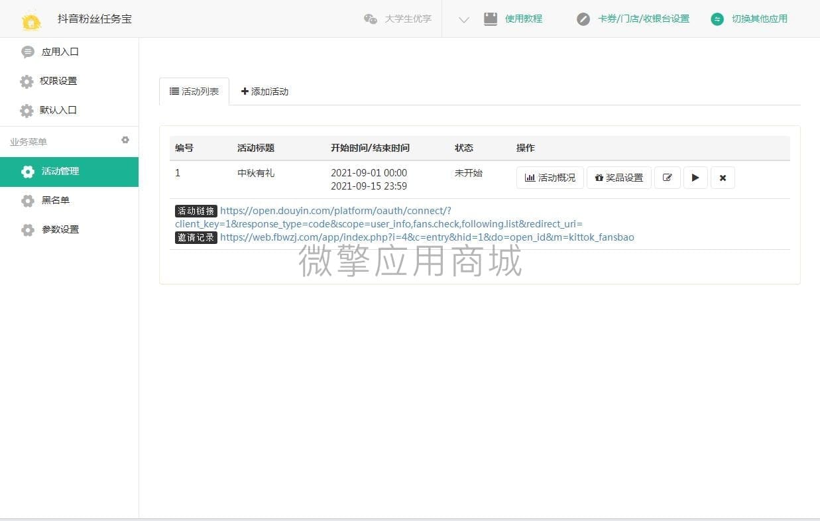Open the open.douyin.com activity link
This screenshot has width=820, height=521.
coord(379,217)
